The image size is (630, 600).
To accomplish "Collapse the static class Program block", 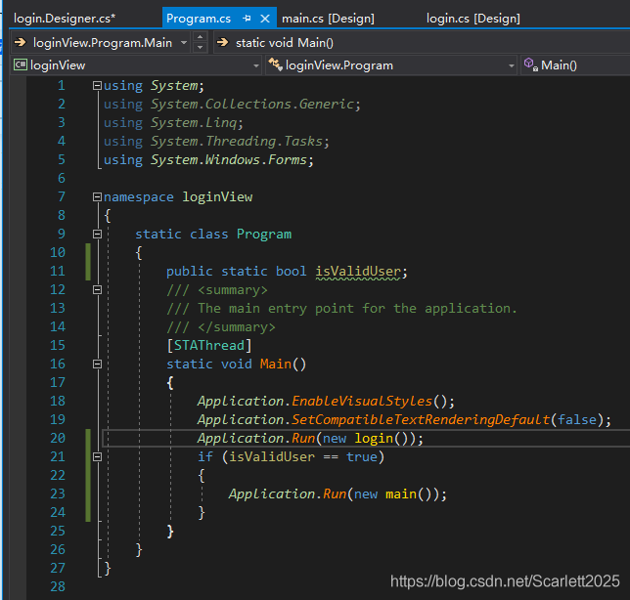I will pyautogui.click(x=97, y=235).
